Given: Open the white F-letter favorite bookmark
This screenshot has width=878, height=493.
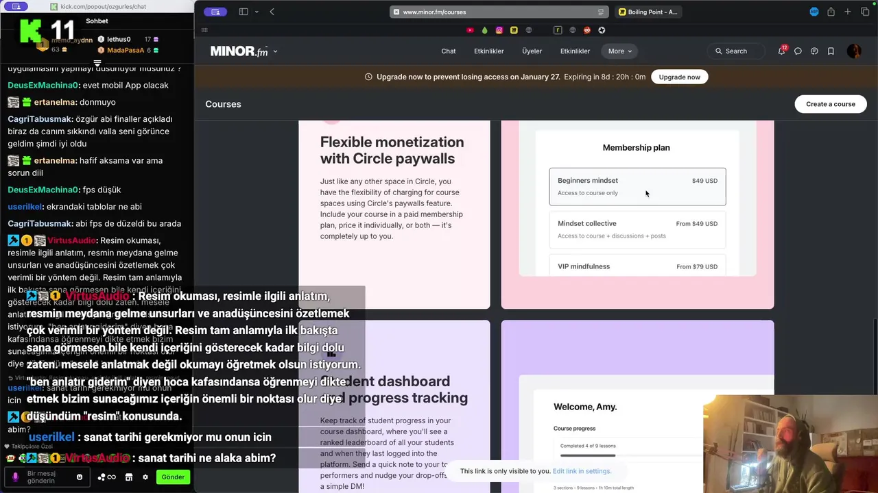Looking at the screenshot, I should click(x=558, y=30).
